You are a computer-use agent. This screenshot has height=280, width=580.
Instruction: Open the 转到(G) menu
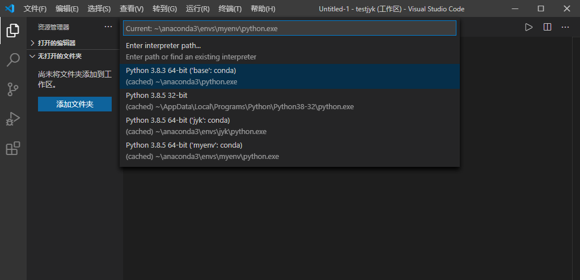click(164, 8)
